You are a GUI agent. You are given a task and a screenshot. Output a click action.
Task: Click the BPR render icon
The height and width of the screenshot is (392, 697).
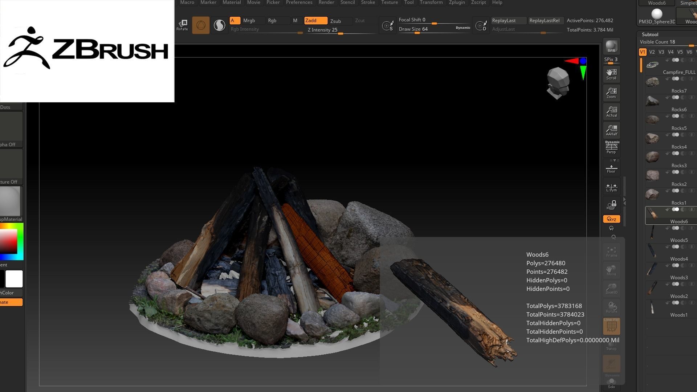[x=611, y=46]
